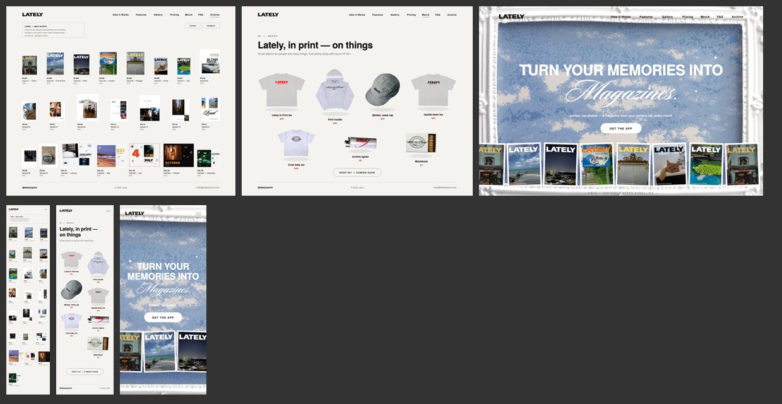Select the hoodie image in mobile merch frame
The height and width of the screenshot is (404, 782).
tap(97, 264)
